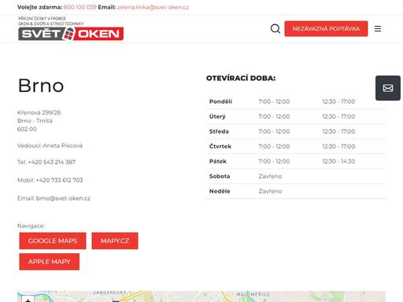Viewport: 403px width, 302px height.
Task: Click the Sobota row label
Action: pyautogui.click(x=220, y=176)
